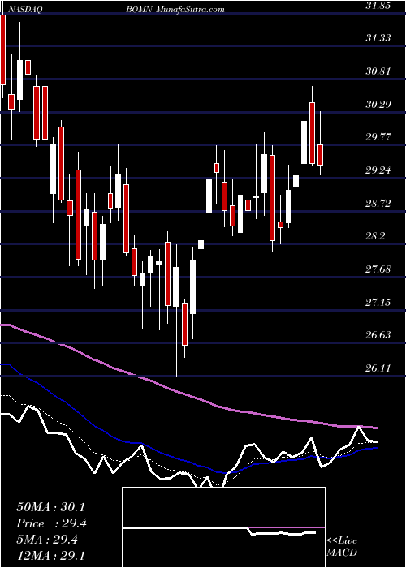Click the last red candlestick on the right
Viewport: 406px width, 568px height.
[x=321, y=155]
